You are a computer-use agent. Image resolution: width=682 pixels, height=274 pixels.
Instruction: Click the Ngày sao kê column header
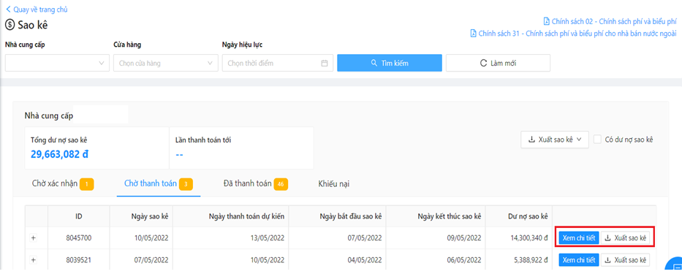pyautogui.click(x=141, y=216)
